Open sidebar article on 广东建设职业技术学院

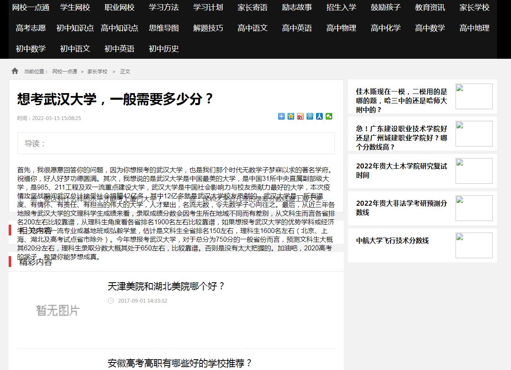[x=401, y=138]
